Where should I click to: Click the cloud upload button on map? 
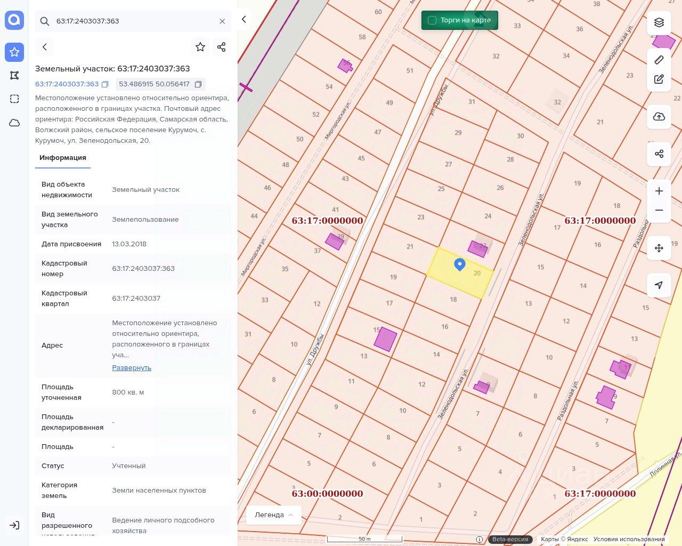tap(659, 116)
